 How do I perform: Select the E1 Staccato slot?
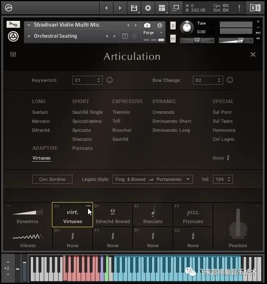coord(153,214)
